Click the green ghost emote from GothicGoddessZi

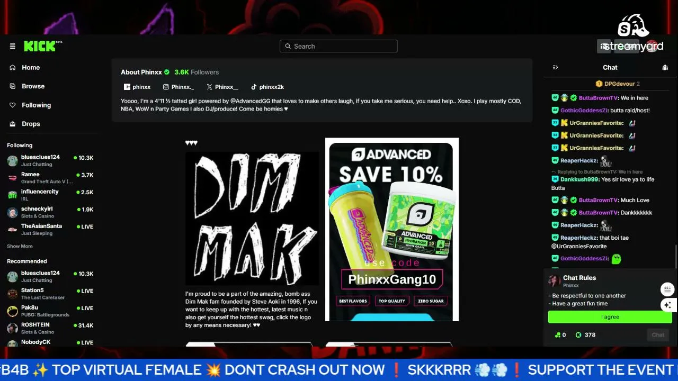point(616,259)
